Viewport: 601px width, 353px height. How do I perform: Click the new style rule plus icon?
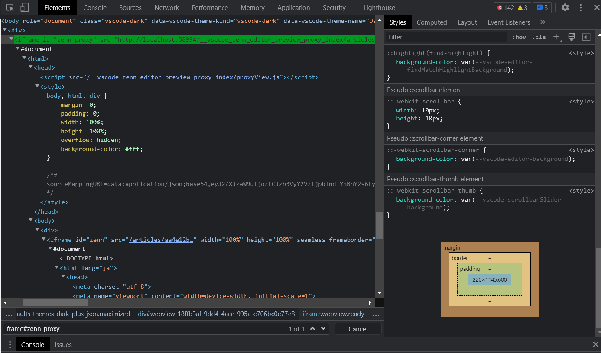click(556, 37)
